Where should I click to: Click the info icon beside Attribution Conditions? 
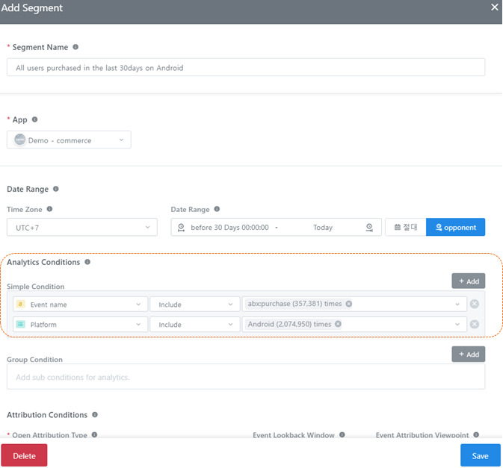pos(95,414)
